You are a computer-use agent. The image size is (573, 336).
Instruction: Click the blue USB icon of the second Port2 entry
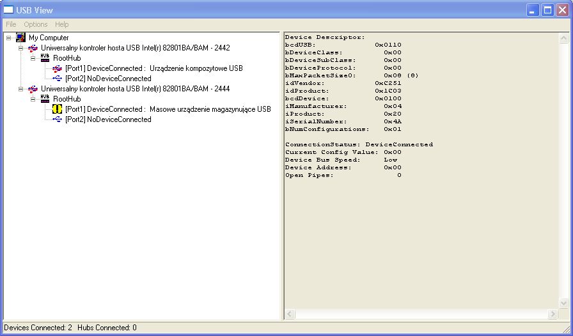pyautogui.click(x=57, y=119)
